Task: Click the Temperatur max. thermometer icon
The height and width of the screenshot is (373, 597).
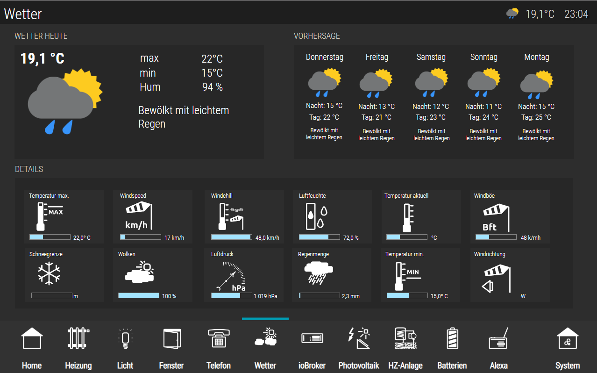Action: [x=50, y=216]
